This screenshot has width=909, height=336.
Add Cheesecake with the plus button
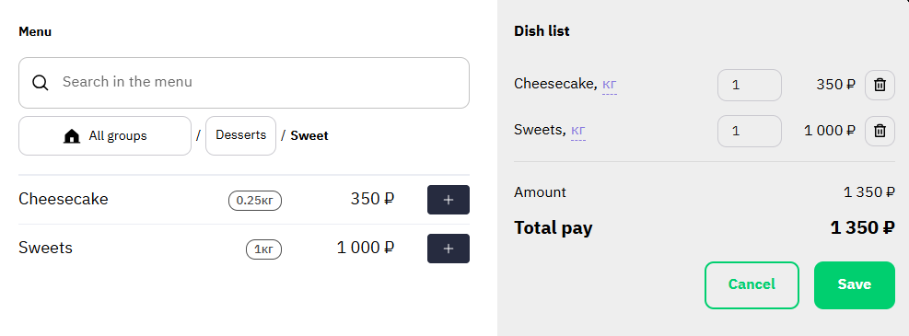click(x=449, y=200)
